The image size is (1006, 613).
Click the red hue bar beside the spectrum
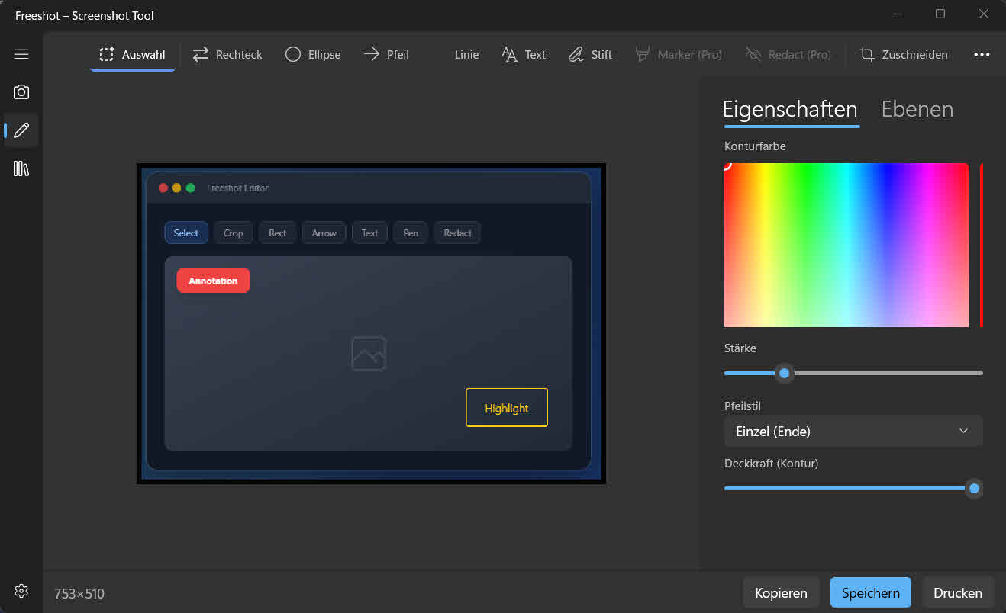tap(982, 245)
